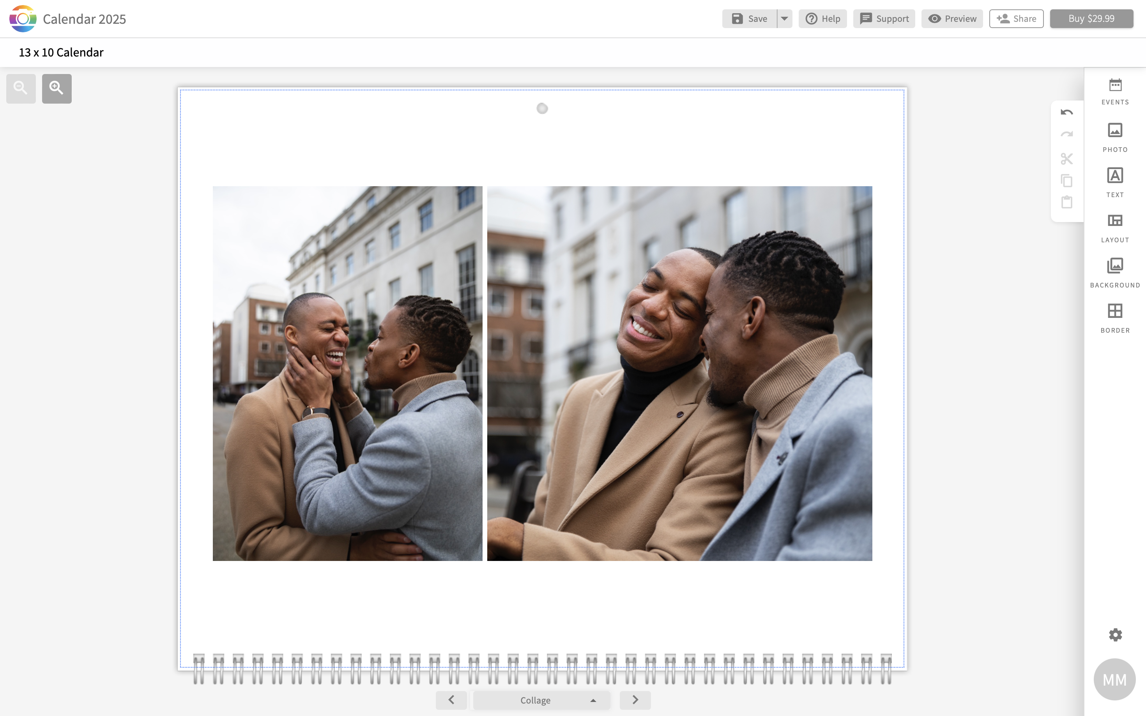This screenshot has width=1146, height=716.
Task: Select the right landscape photo on the page
Action: tap(679, 374)
